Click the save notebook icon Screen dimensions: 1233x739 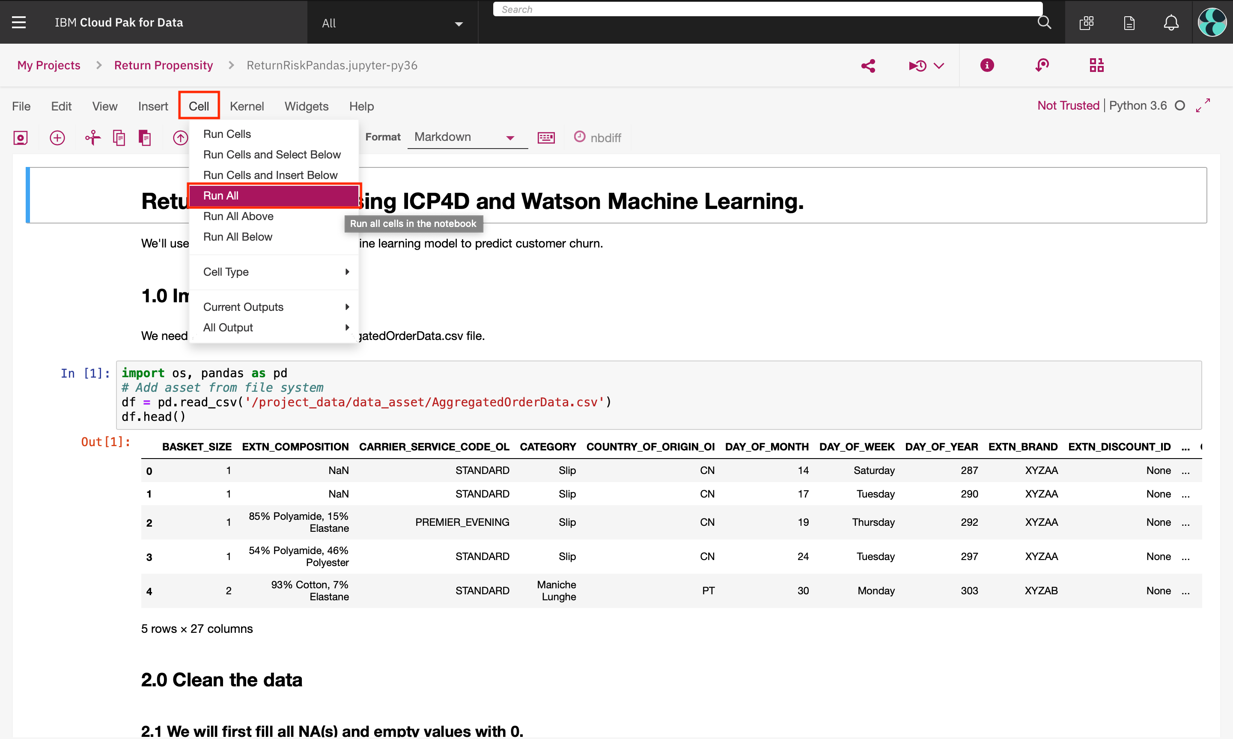click(21, 137)
